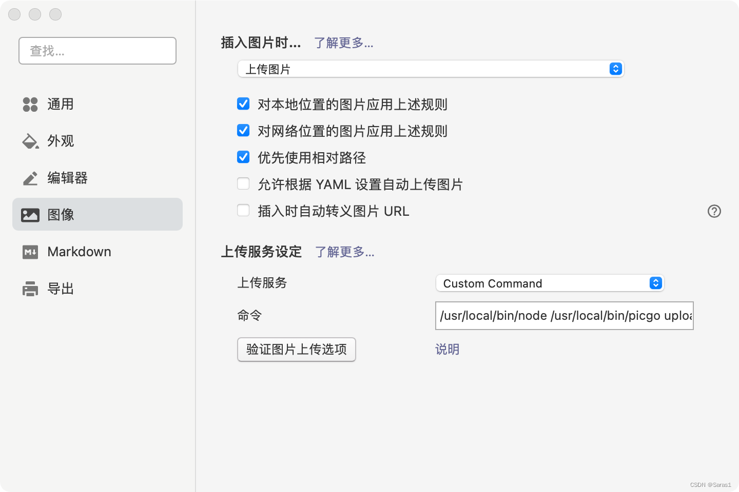The width and height of the screenshot is (739, 492).
Task: Open the Markdown settings icon
Action: coord(30,252)
